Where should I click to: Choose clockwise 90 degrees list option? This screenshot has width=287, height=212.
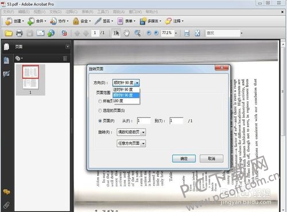(x=126, y=95)
